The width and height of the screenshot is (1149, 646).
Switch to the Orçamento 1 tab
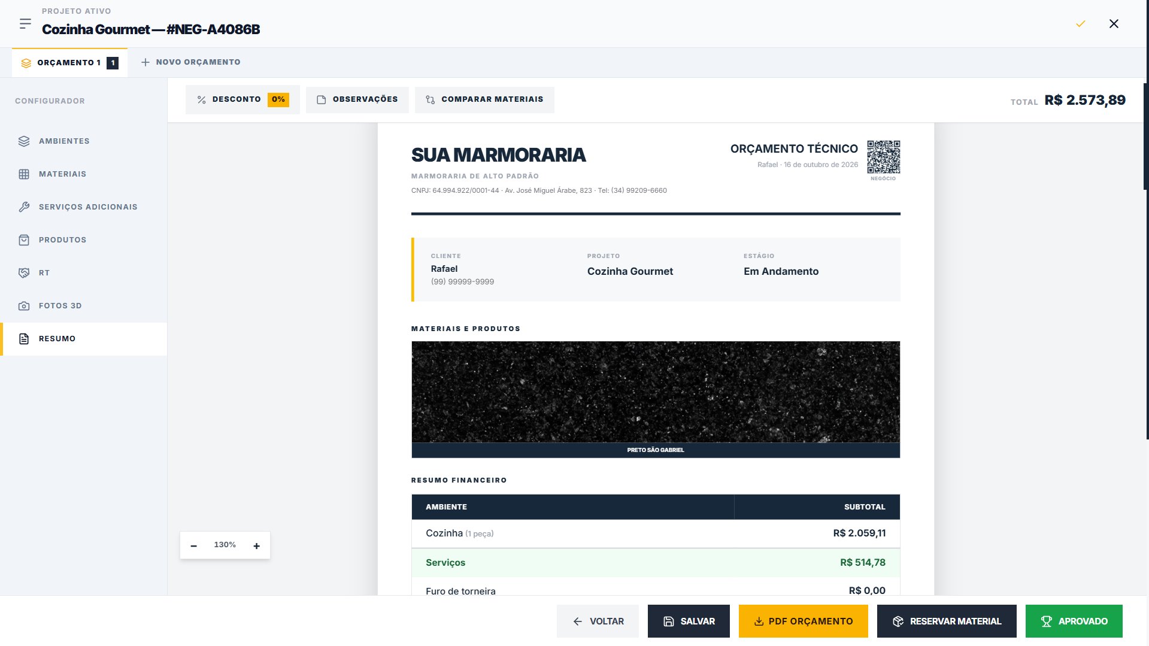click(69, 63)
